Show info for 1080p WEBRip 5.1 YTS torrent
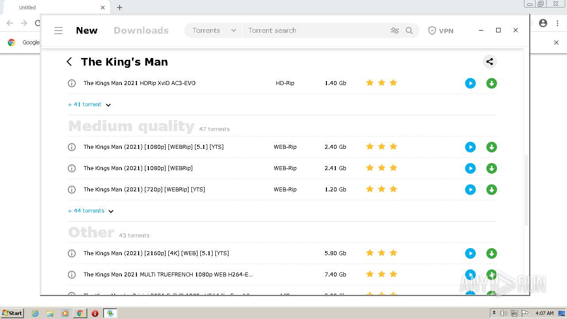This screenshot has width=567, height=319. click(72, 147)
